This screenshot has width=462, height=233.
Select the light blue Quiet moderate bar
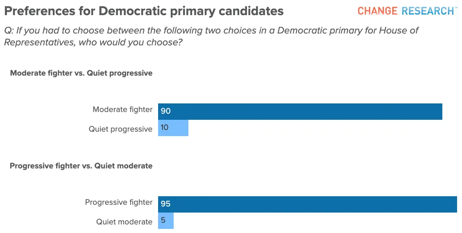170,221
